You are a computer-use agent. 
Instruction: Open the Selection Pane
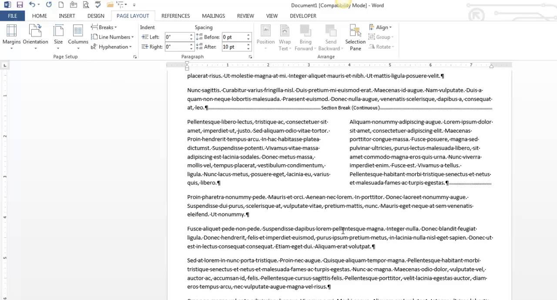(356, 37)
